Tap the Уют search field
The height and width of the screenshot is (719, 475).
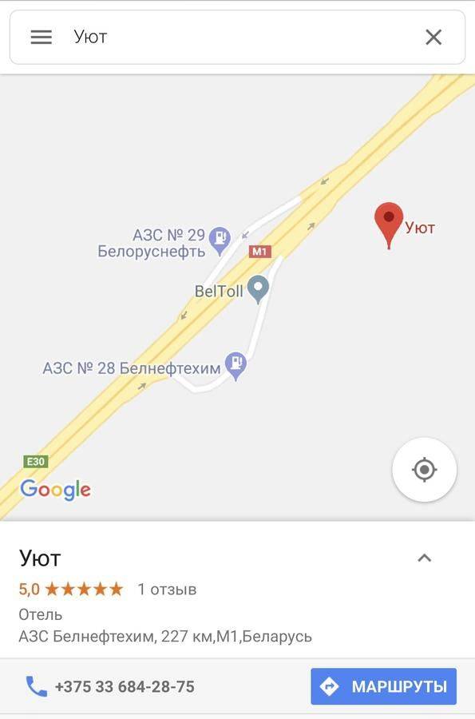tap(237, 37)
